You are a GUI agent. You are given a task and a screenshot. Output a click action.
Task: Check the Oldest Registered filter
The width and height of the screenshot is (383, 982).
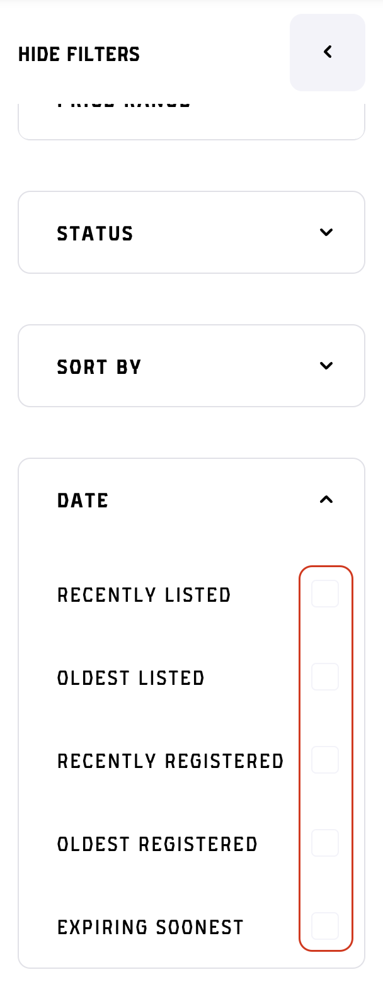click(325, 843)
